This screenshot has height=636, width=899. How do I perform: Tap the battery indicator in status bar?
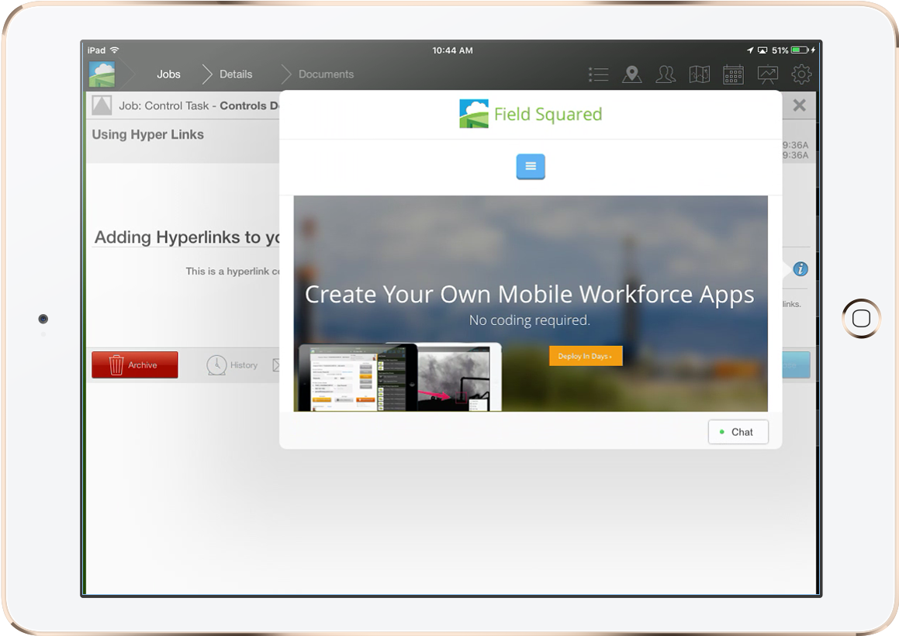(x=800, y=50)
